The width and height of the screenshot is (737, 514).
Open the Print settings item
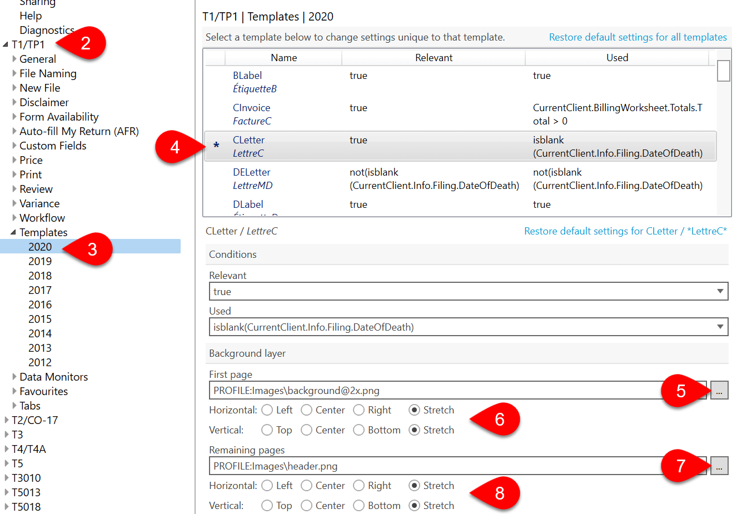tap(31, 174)
